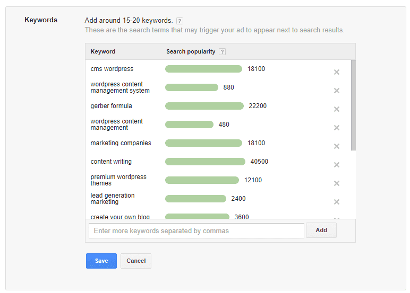Delete 'wordpress content management system' keyword
This screenshot has width=410, height=293.
[337, 91]
